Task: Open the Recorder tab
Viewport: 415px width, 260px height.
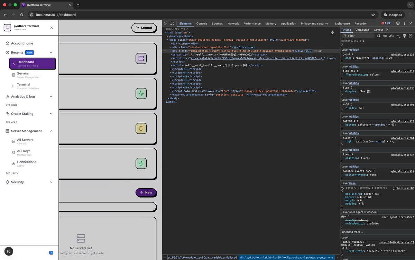Action: click(361, 23)
